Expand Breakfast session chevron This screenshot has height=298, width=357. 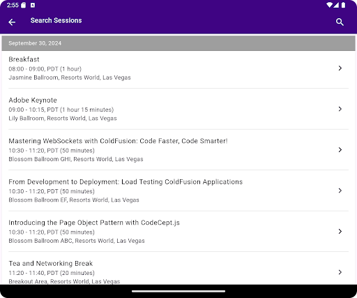340,68
